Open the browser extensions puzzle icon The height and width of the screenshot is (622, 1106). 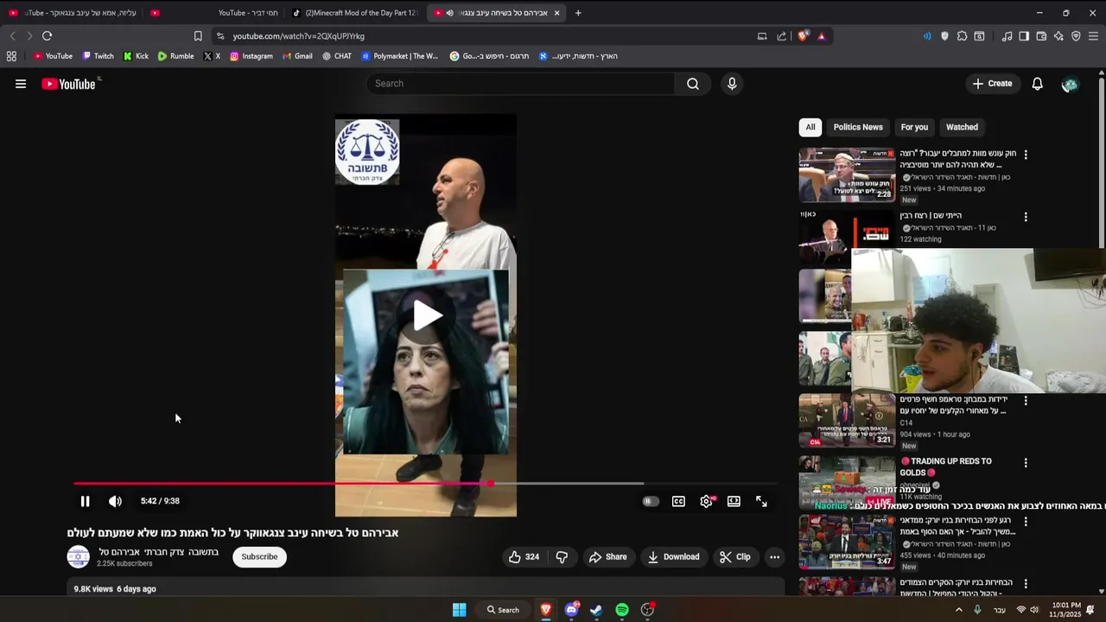[x=962, y=36]
